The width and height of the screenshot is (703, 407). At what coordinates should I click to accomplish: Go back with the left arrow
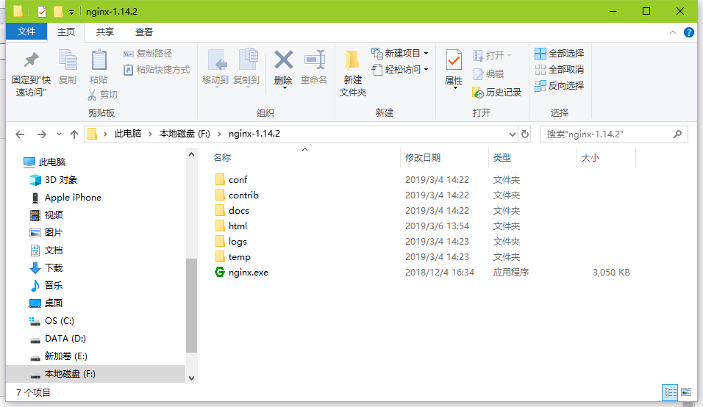(20, 134)
